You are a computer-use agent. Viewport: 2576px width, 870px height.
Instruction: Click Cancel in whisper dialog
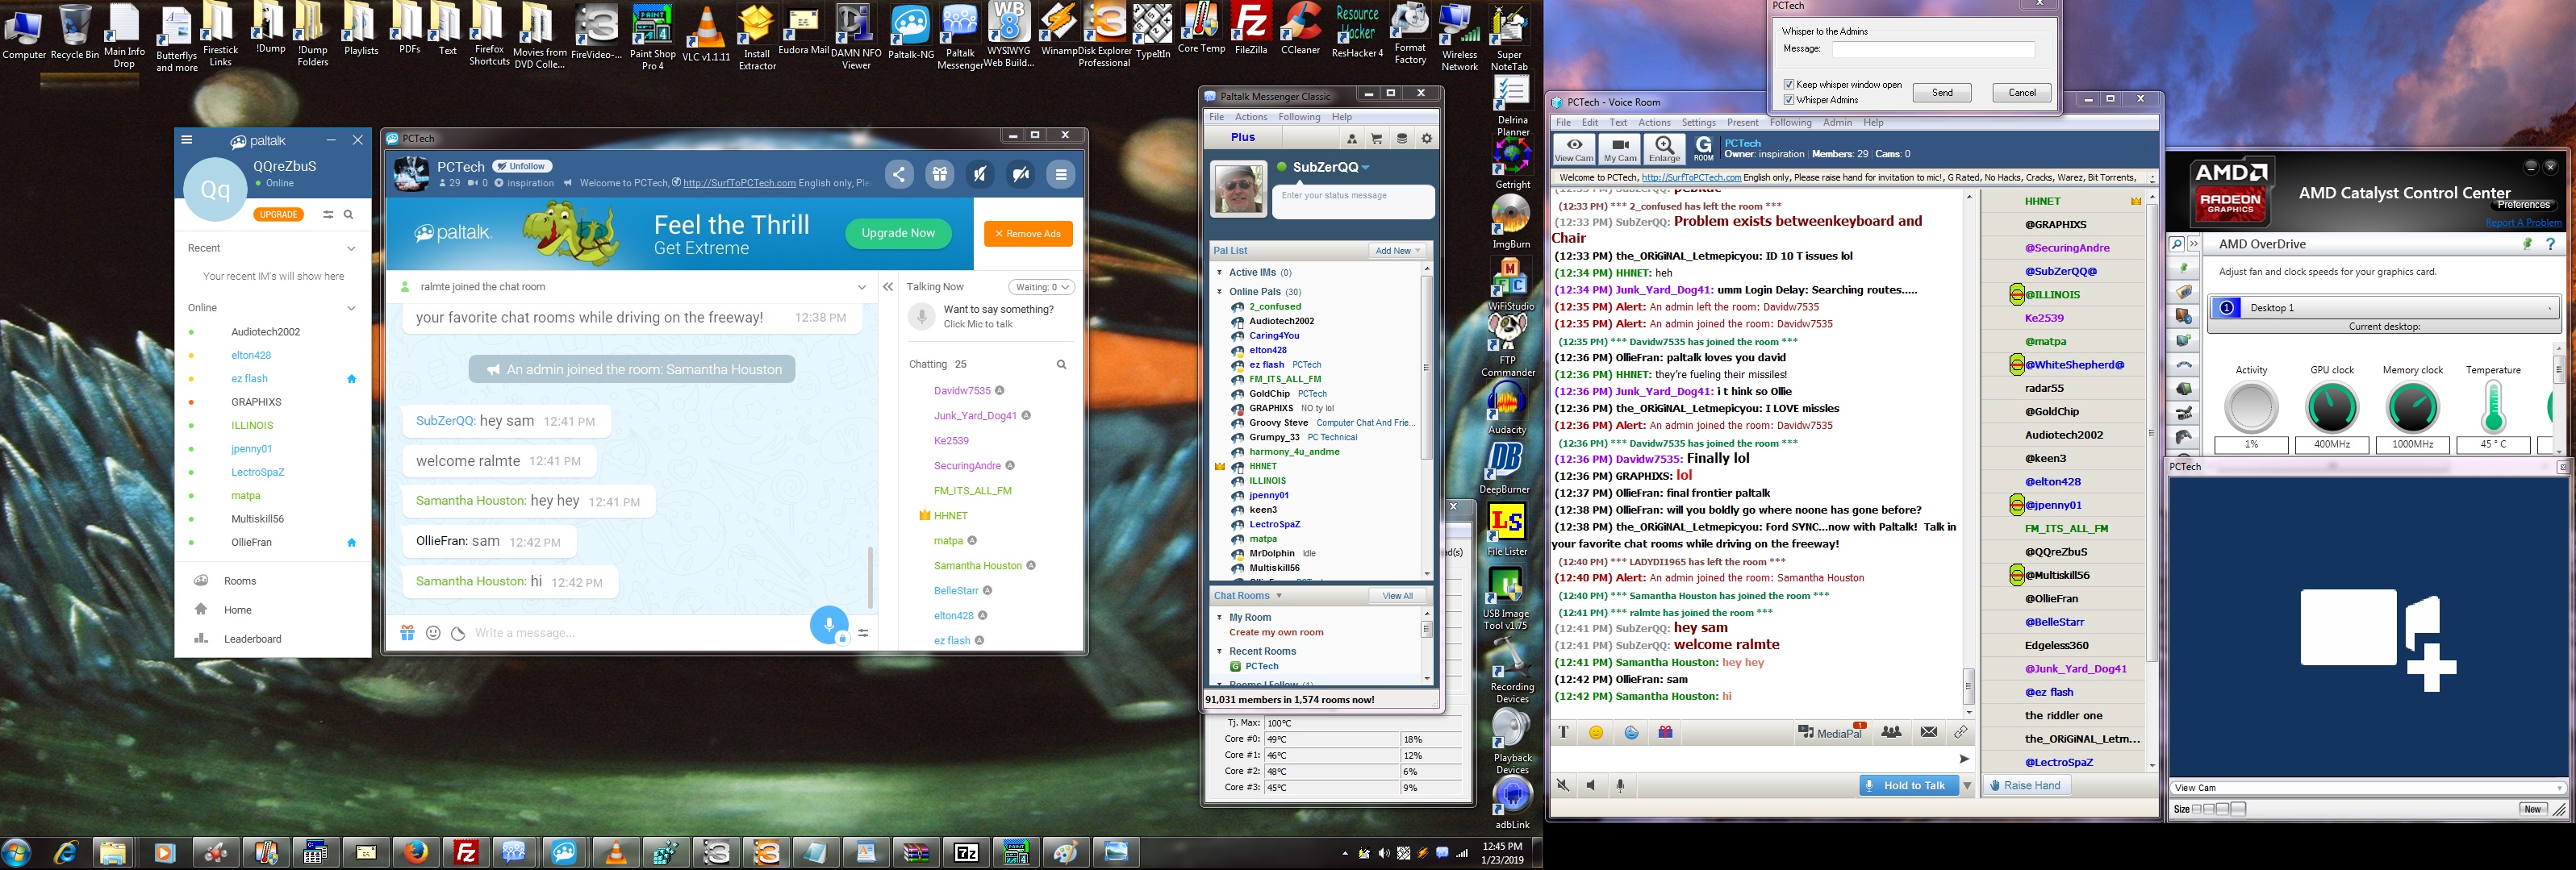coord(2021,93)
